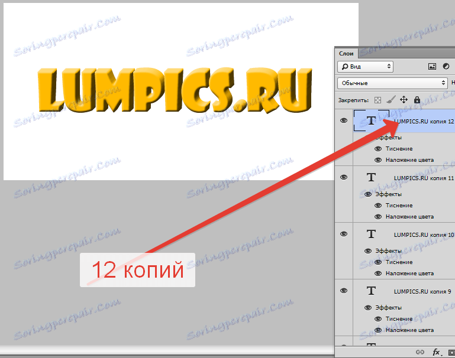Select layer name LUMPICS.RU копия 11

(424, 178)
